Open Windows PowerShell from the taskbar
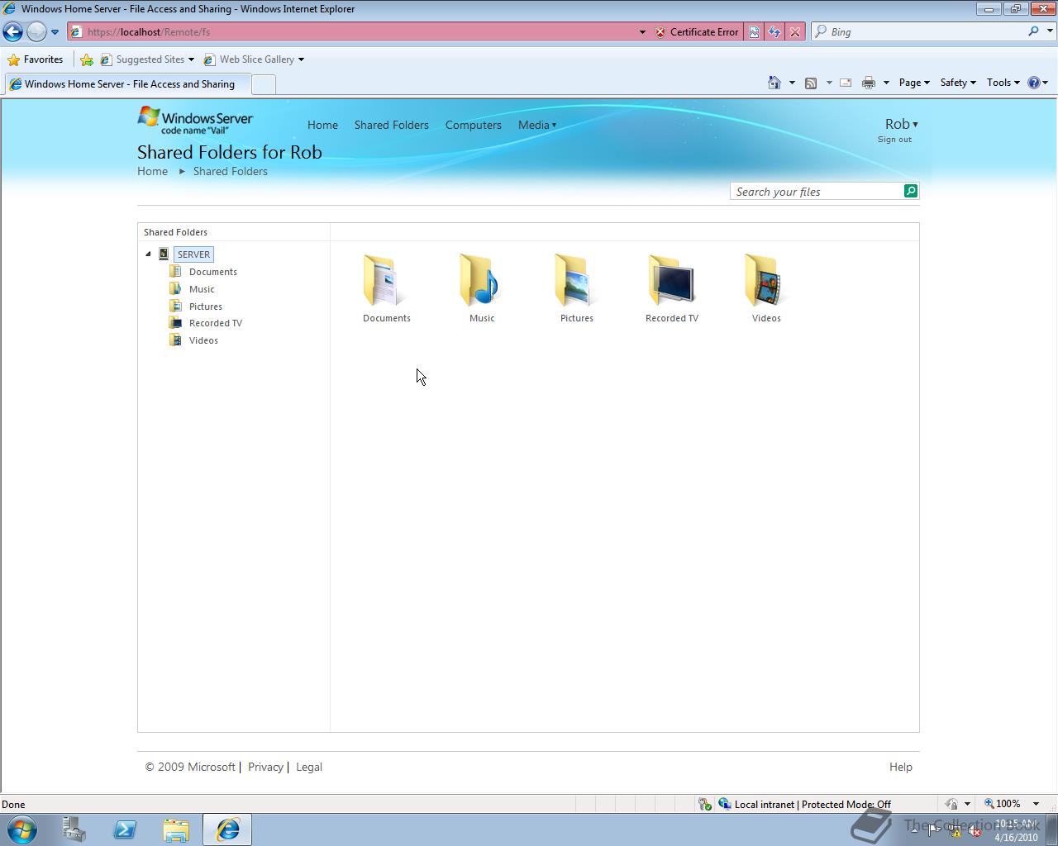This screenshot has width=1058, height=846. click(125, 829)
